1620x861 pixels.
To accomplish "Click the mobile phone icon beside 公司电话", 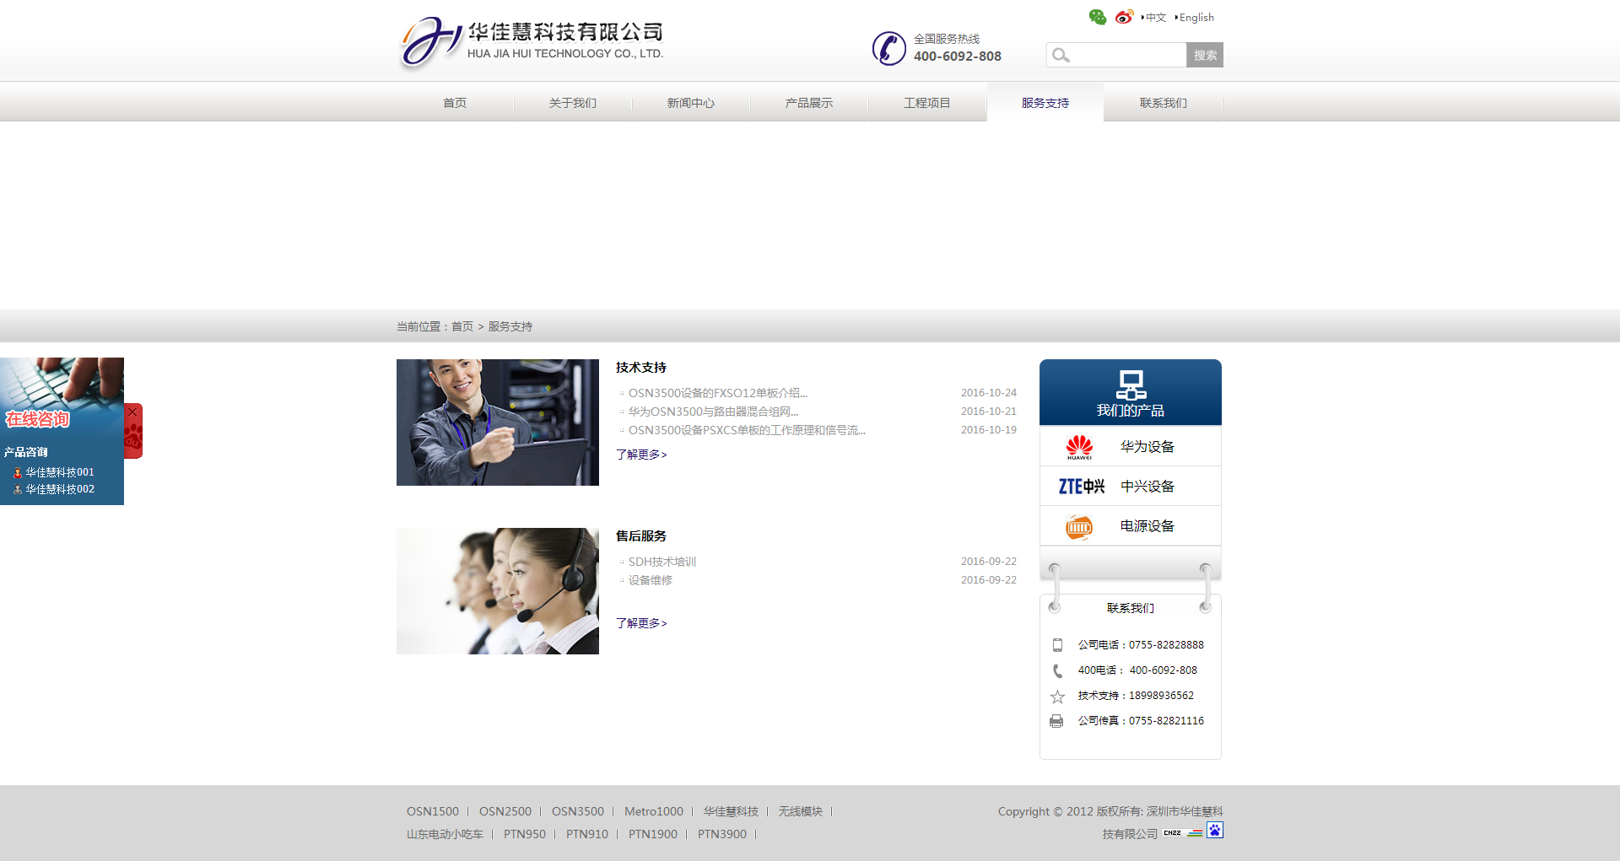I will click(x=1057, y=645).
